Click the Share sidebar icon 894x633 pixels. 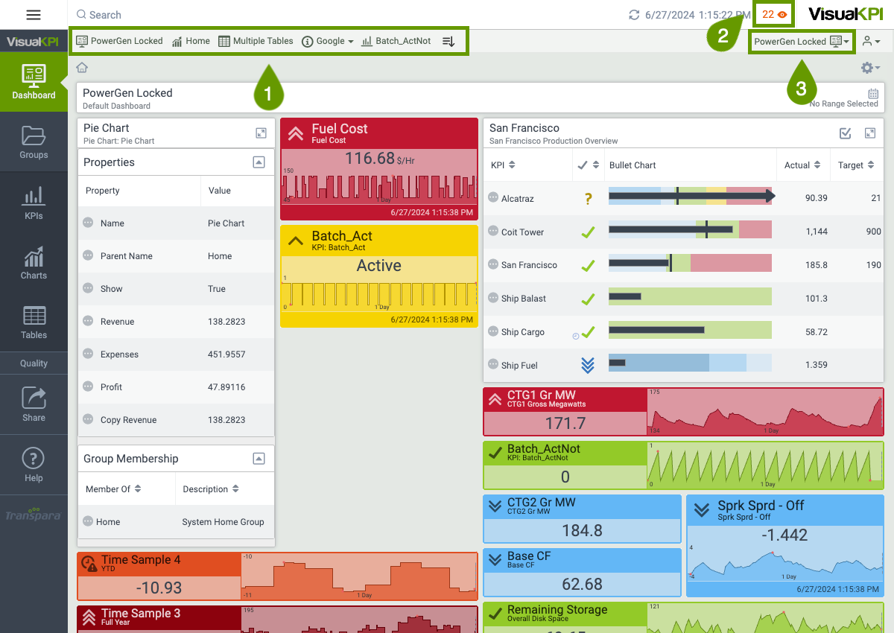tap(34, 404)
